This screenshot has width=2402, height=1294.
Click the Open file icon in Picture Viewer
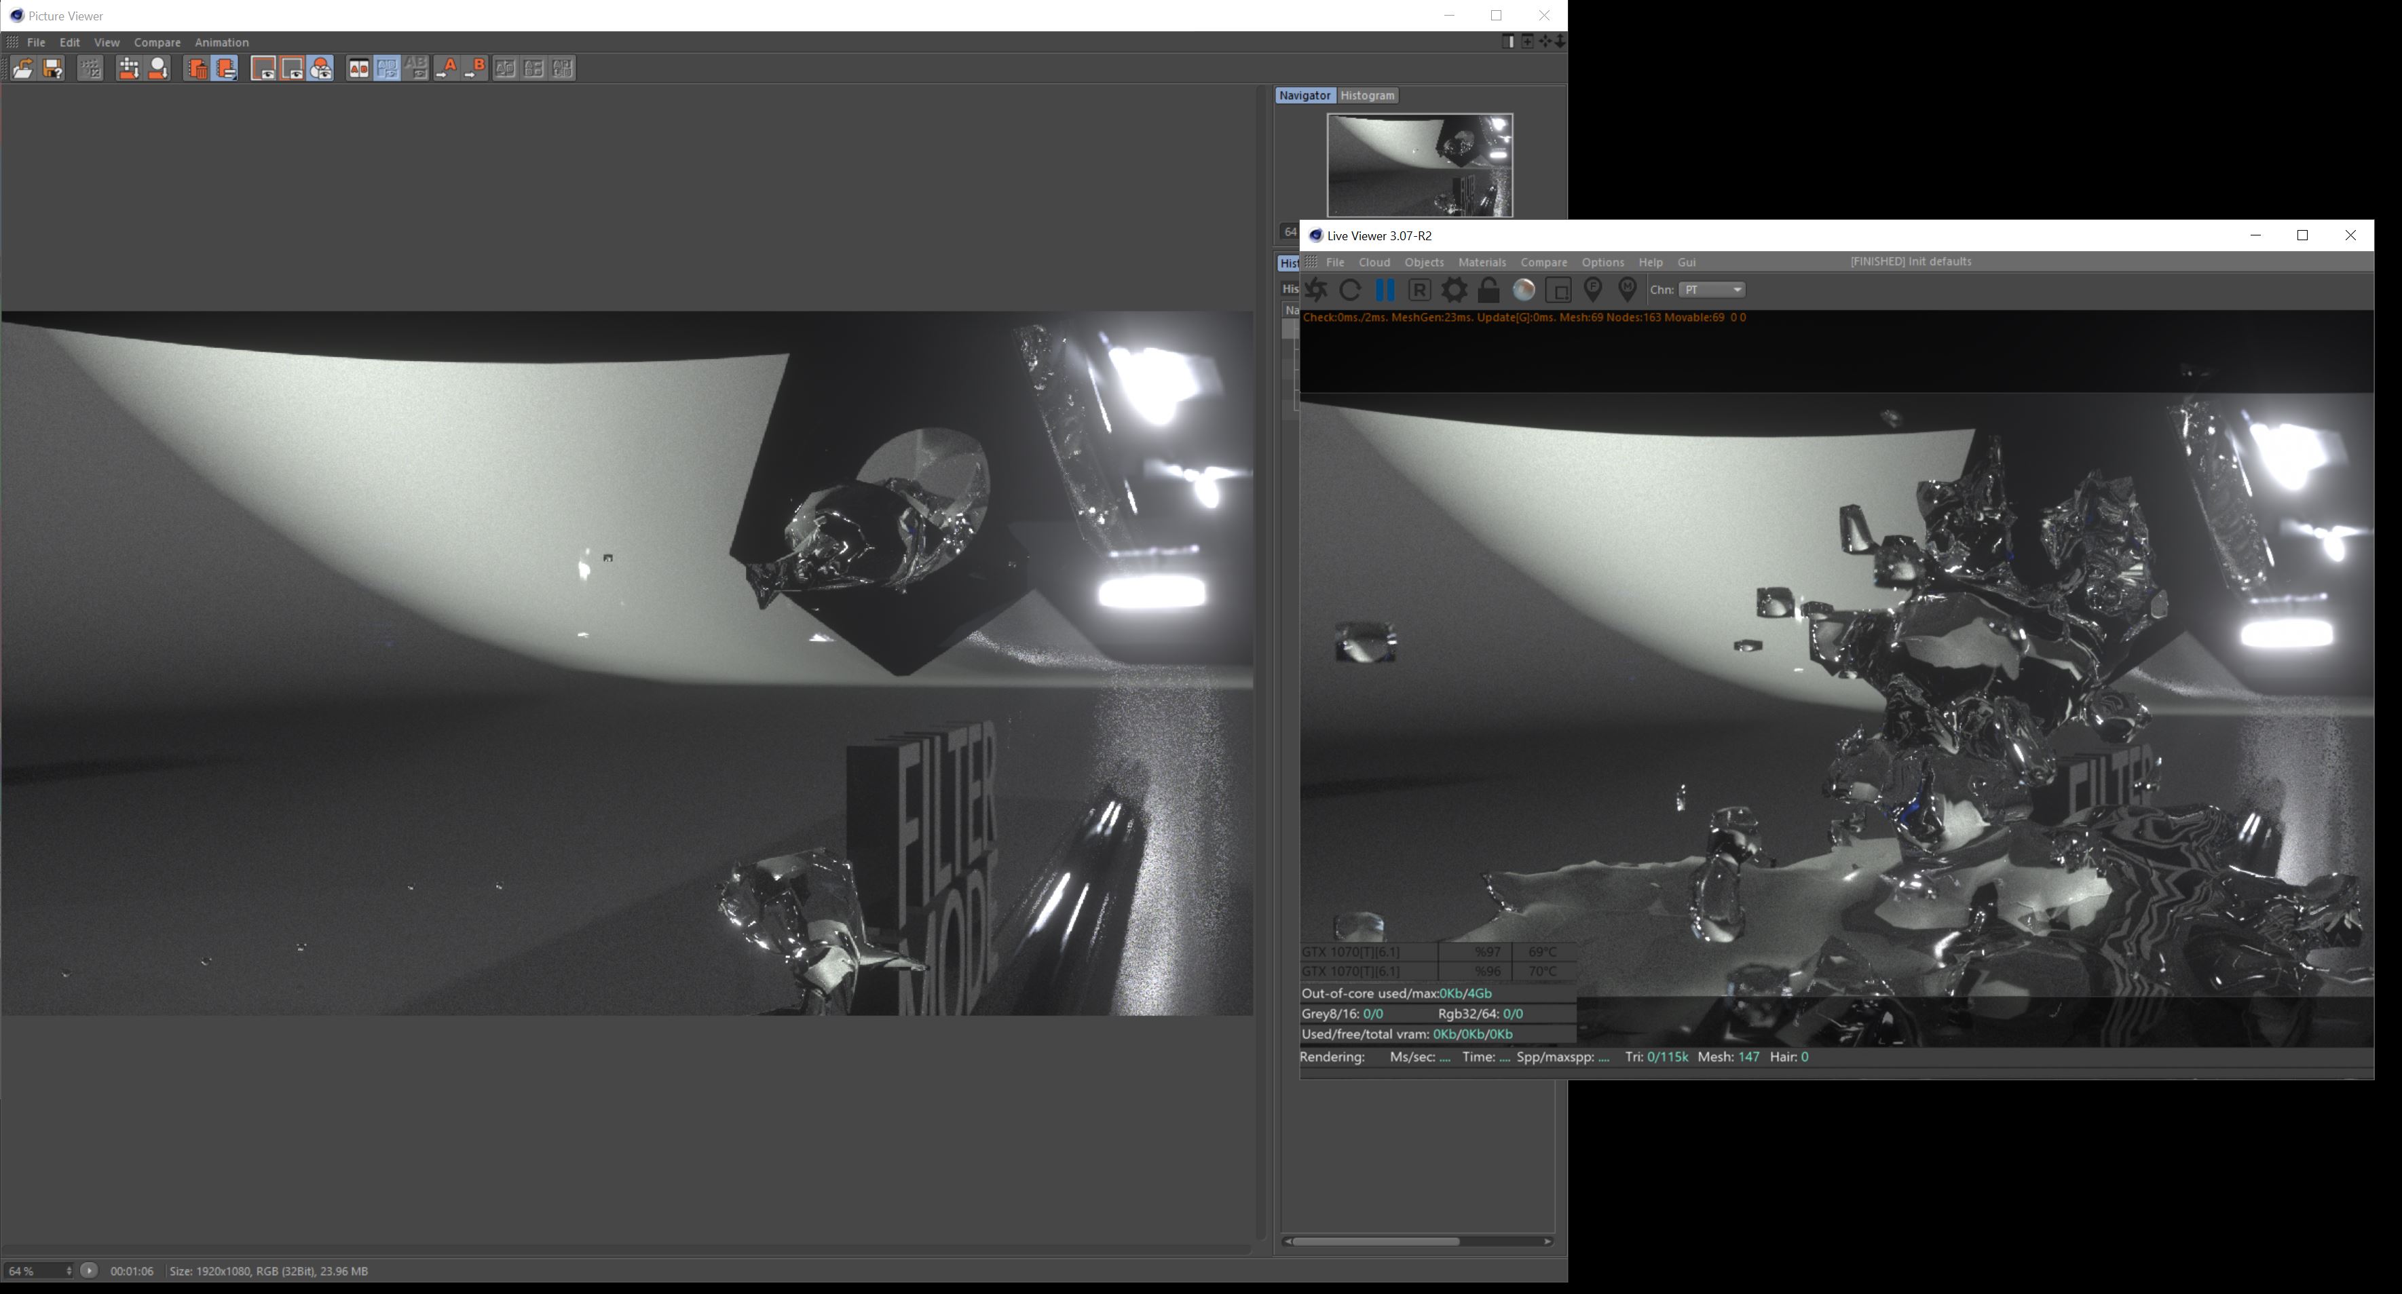coord(22,68)
